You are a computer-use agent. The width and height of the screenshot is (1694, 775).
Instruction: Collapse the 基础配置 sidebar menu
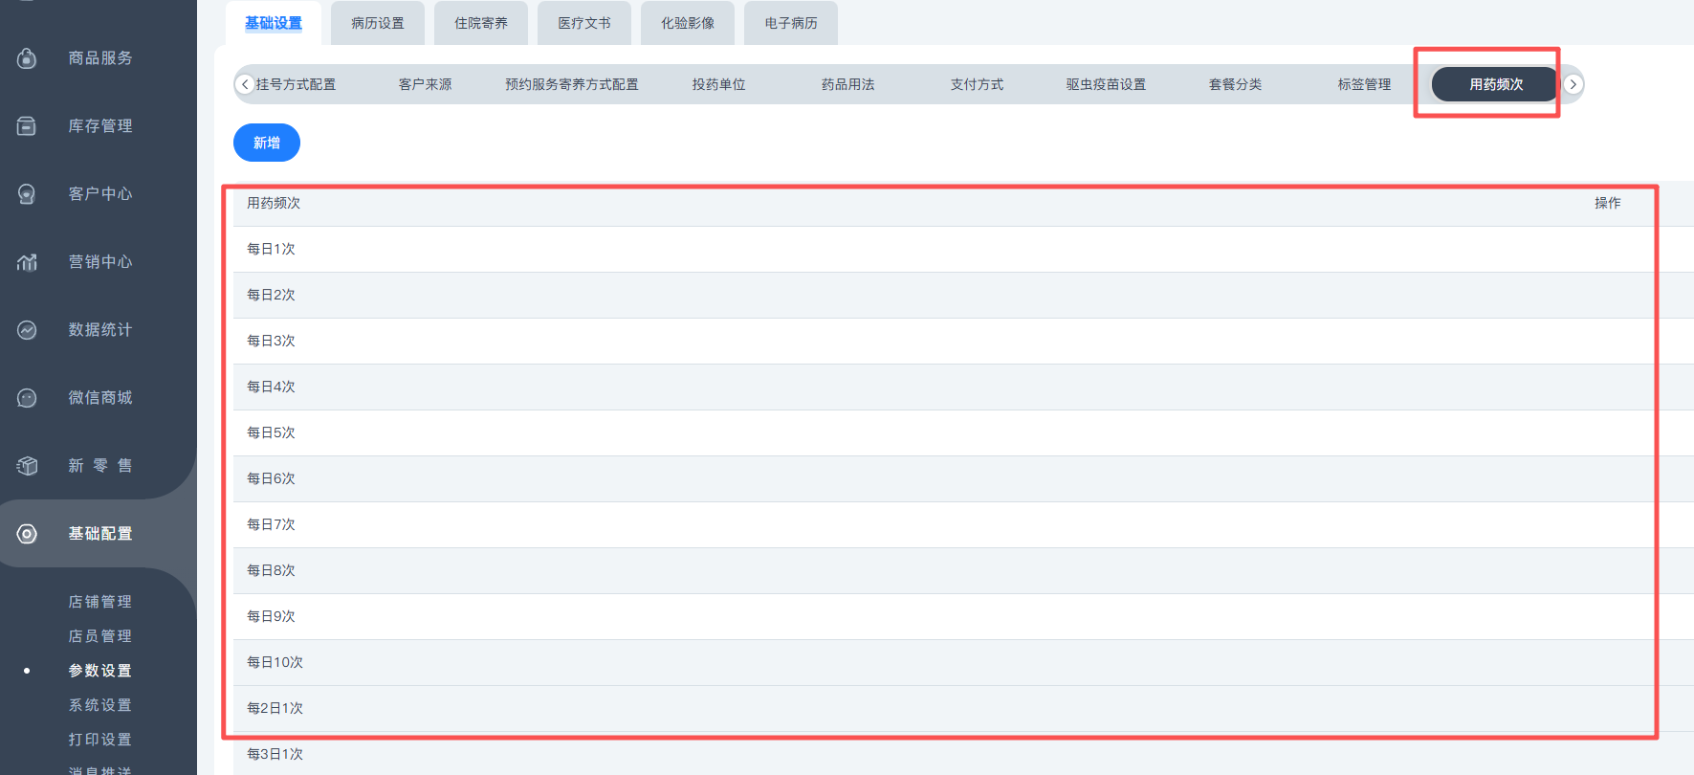pyautogui.click(x=99, y=534)
